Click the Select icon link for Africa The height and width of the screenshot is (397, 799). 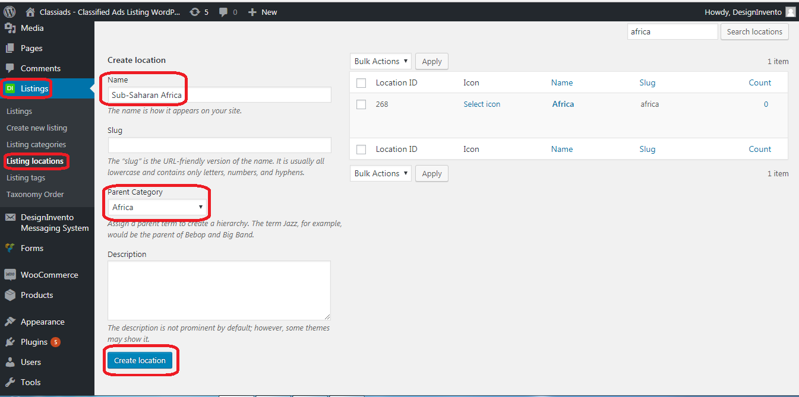point(482,104)
